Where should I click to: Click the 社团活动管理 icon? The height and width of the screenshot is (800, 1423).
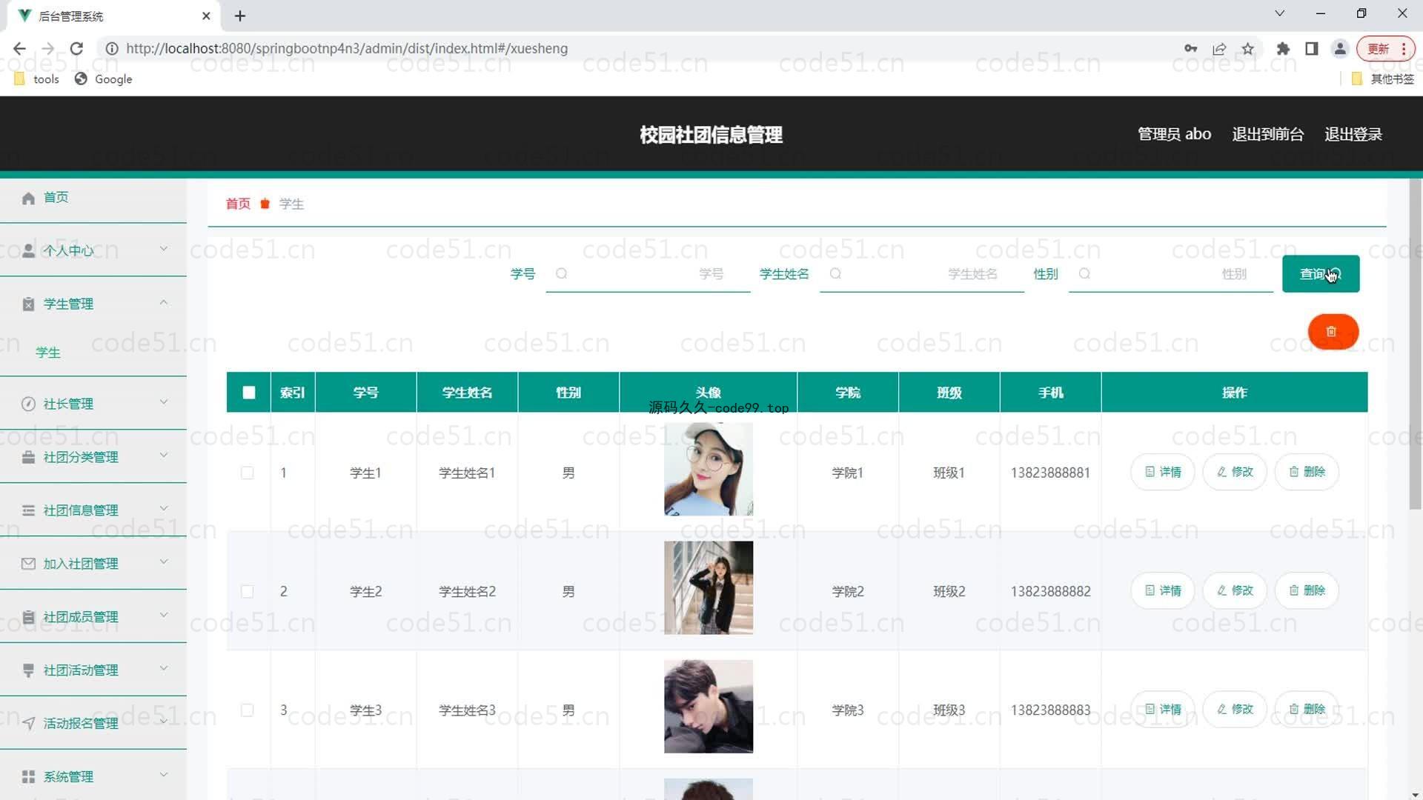28,670
